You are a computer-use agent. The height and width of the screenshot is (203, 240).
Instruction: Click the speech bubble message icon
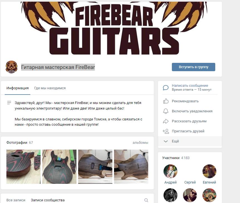coord(166,88)
